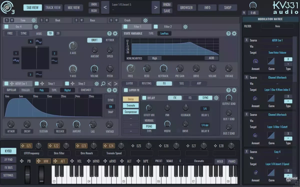The height and width of the screenshot is (187, 300).
Task: Click gear icon beside the Osc 4 tab
Action: (36, 27)
